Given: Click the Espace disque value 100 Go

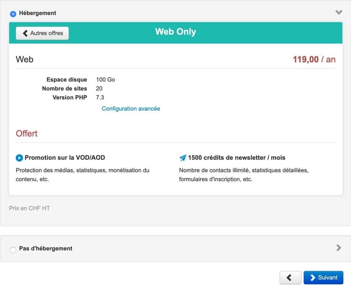Looking at the screenshot, I should 105,79.
